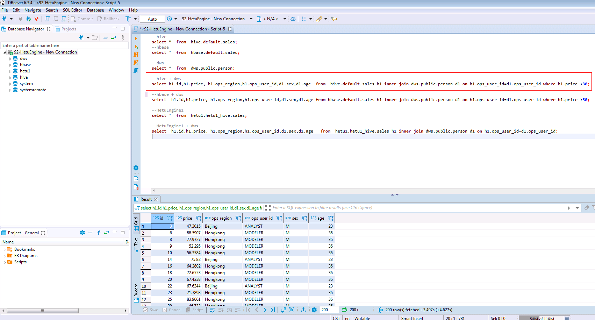595x320 pixels.
Task: Switch to the Projects tab
Action: click(x=69, y=29)
